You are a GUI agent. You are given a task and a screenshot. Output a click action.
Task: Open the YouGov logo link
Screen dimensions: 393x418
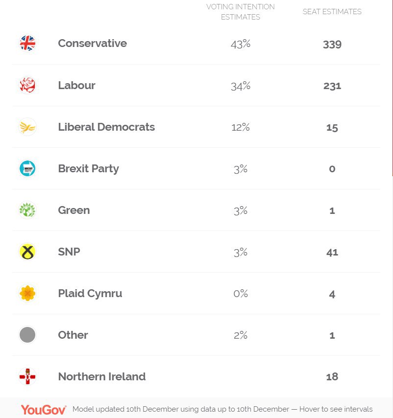point(44,410)
